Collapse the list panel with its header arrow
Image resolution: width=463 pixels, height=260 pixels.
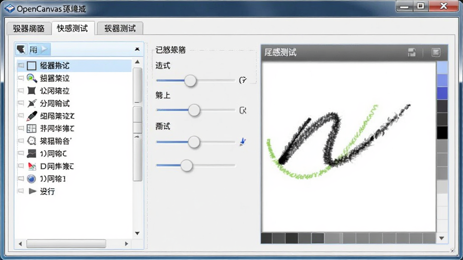(137, 49)
